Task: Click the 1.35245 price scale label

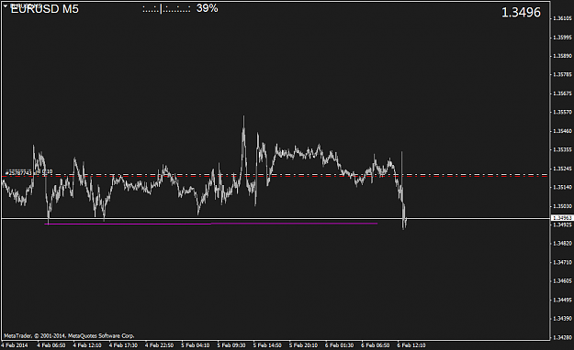Action: point(562,169)
